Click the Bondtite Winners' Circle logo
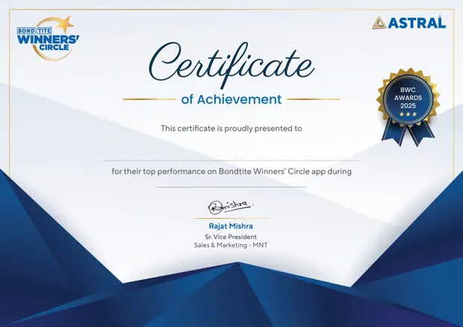Image resolution: width=463 pixels, height=327 pixels. [48, 38]
